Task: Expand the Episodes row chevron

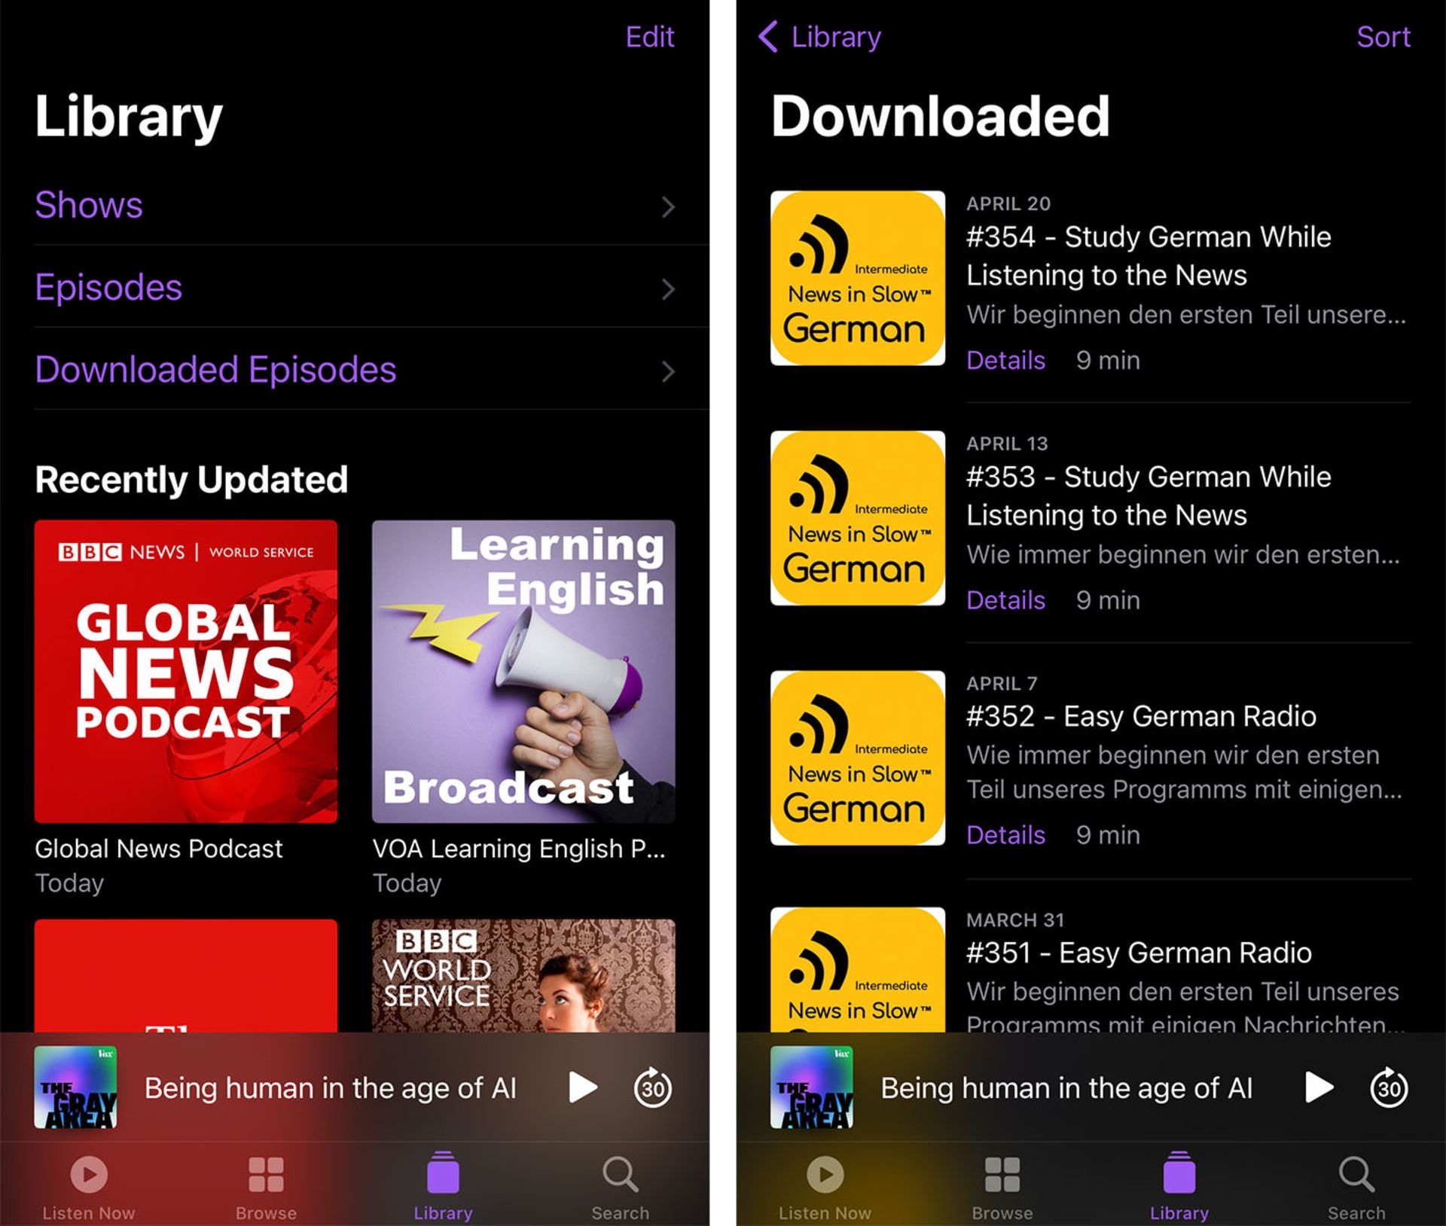Action: tap(668, 289)
